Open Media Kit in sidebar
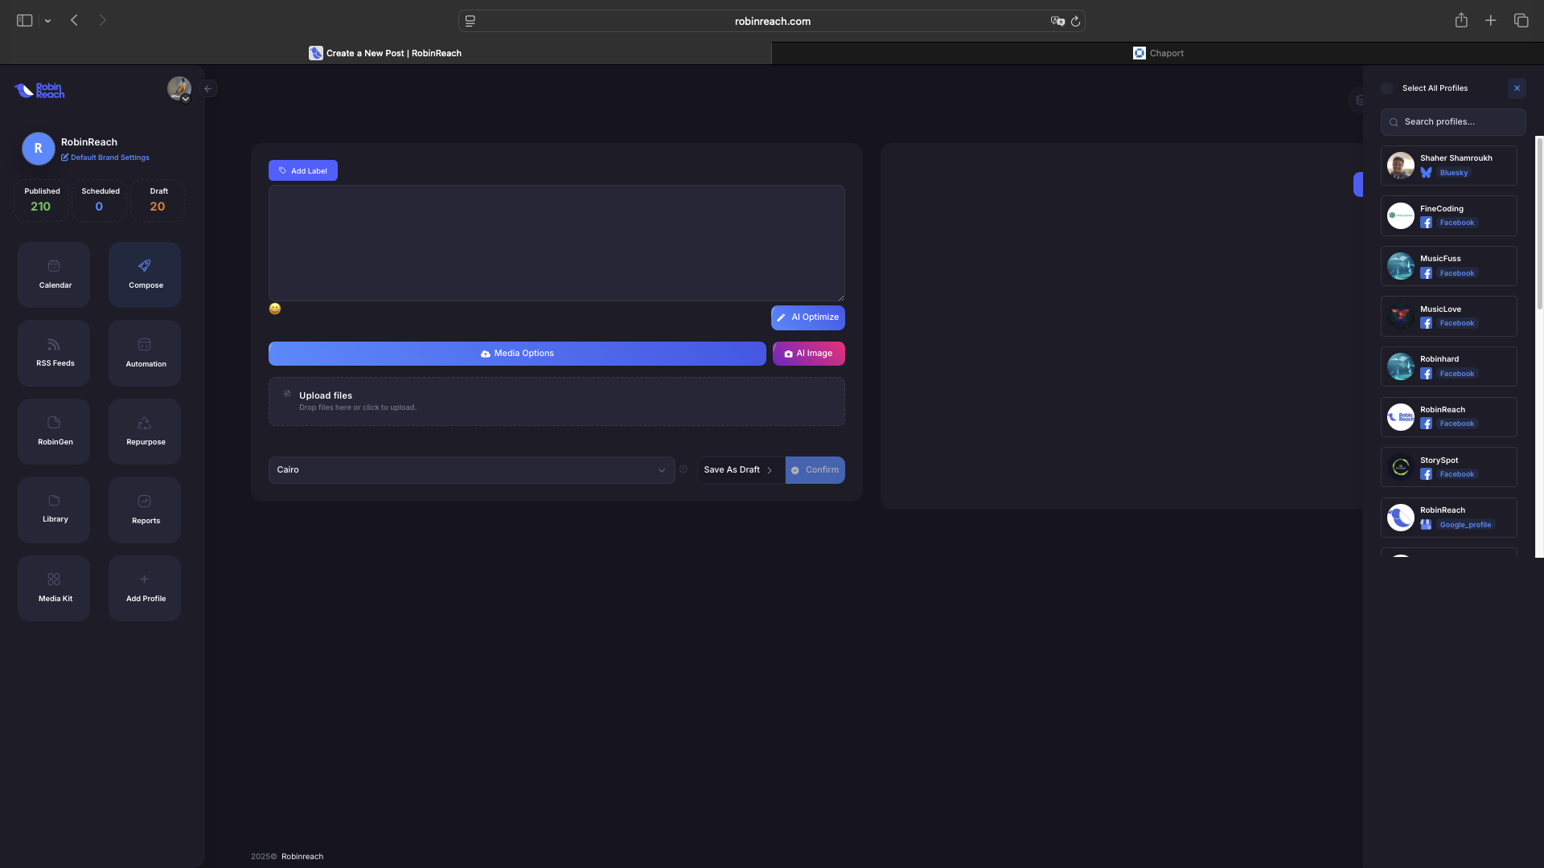This screenshot has width=1544, height=868. pyautogui.click(x=54, y=588)
